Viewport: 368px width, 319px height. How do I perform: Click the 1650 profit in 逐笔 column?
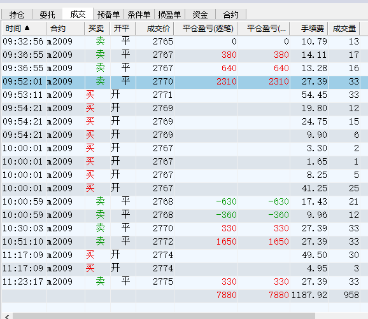227,242
